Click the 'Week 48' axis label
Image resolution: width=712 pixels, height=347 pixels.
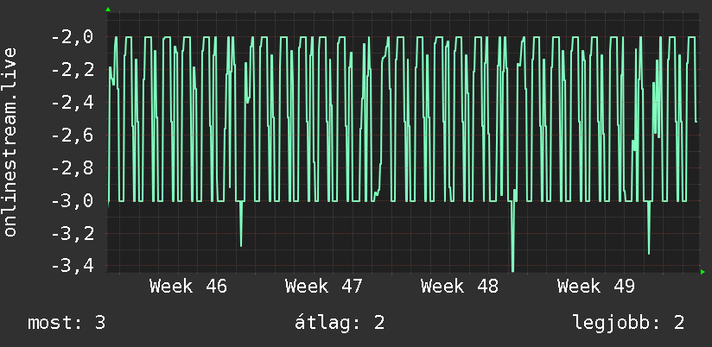tap(460, 287)
